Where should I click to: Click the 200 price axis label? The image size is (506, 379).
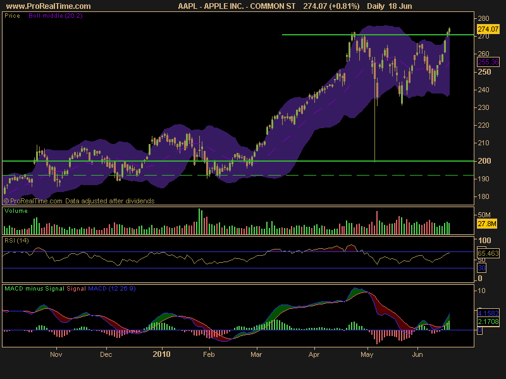pos(484,161)
